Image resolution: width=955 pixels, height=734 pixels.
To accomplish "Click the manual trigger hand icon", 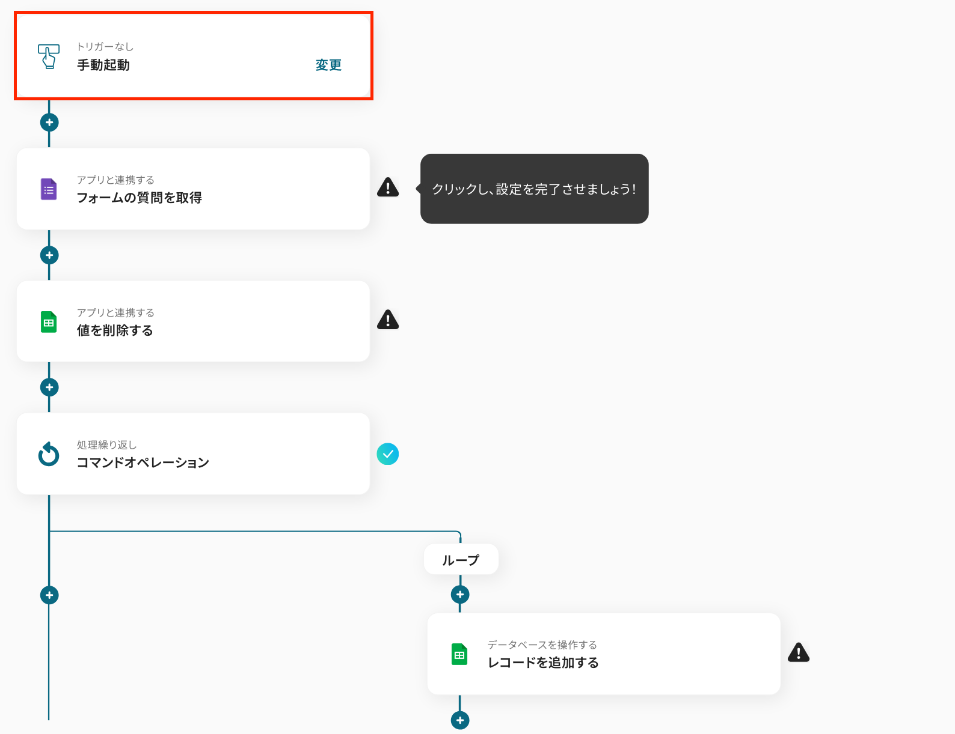I will coord(49,56).
